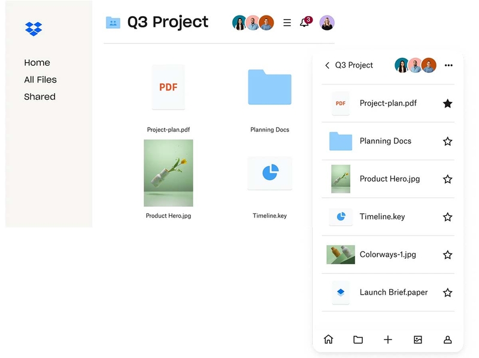Screen dimensions: 479x358
Task: Tap the plus add button in bottom bar
Action: (388, 339)
